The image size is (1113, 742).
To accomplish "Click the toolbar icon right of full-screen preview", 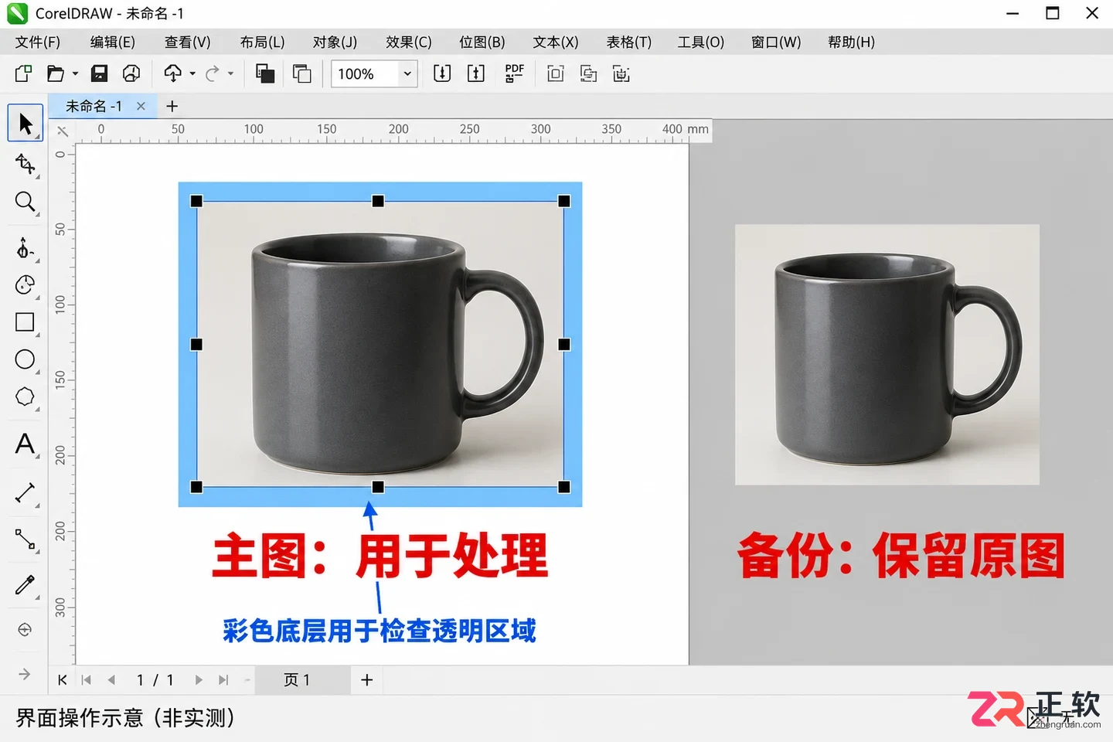I will [588, 73].
